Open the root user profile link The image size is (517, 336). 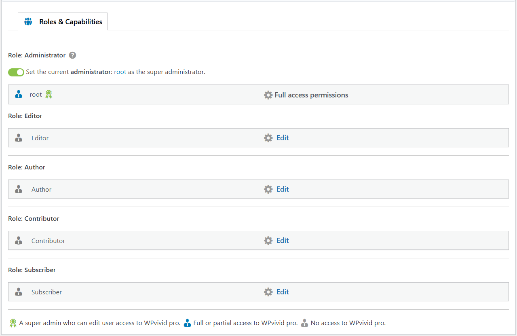click(x=120, y=72)
